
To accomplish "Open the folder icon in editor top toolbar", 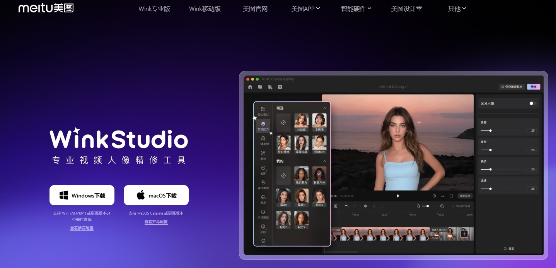I will [x=260, y=87].
